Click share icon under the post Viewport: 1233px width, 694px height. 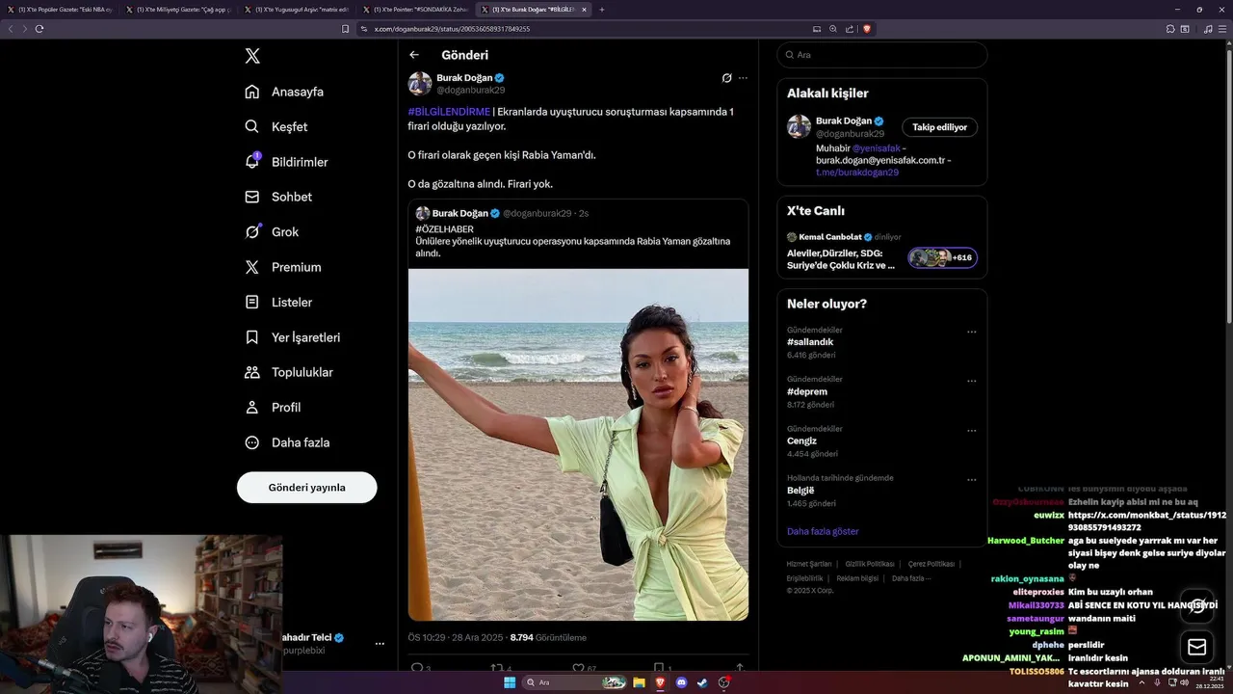[740, 667]
